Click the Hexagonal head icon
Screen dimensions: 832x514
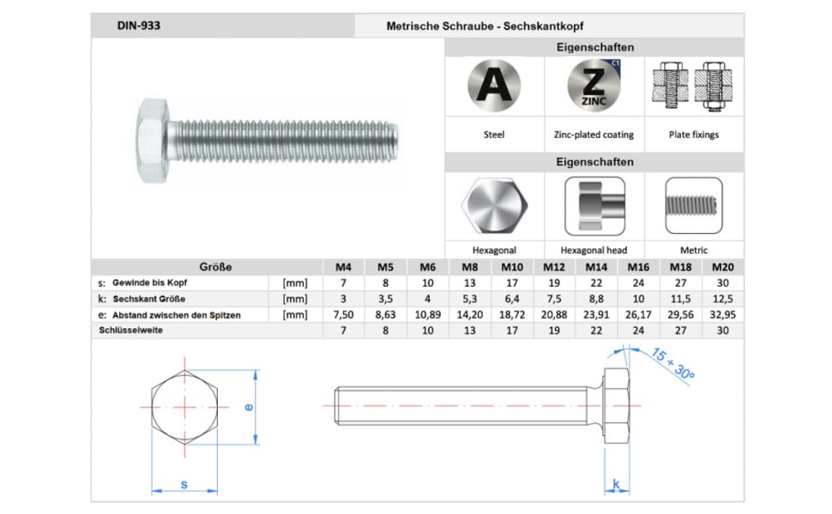tap(594, 206)
